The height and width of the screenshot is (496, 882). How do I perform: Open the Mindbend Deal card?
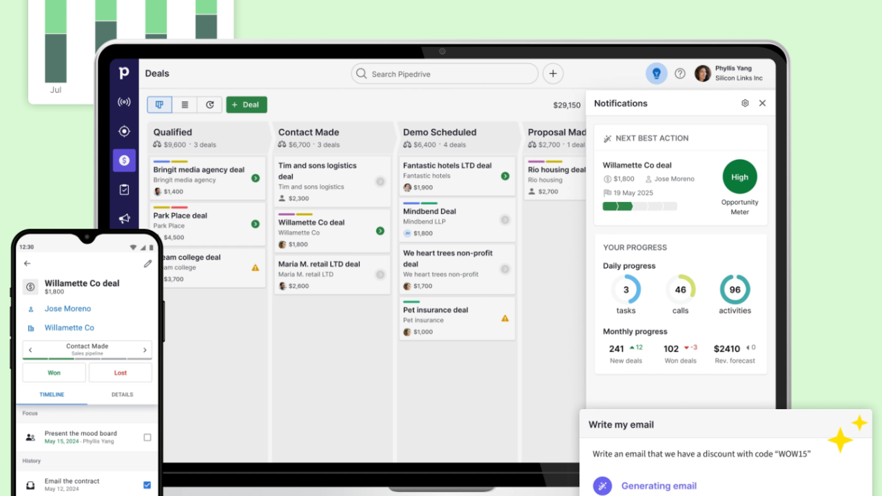(x=457, y=220)
